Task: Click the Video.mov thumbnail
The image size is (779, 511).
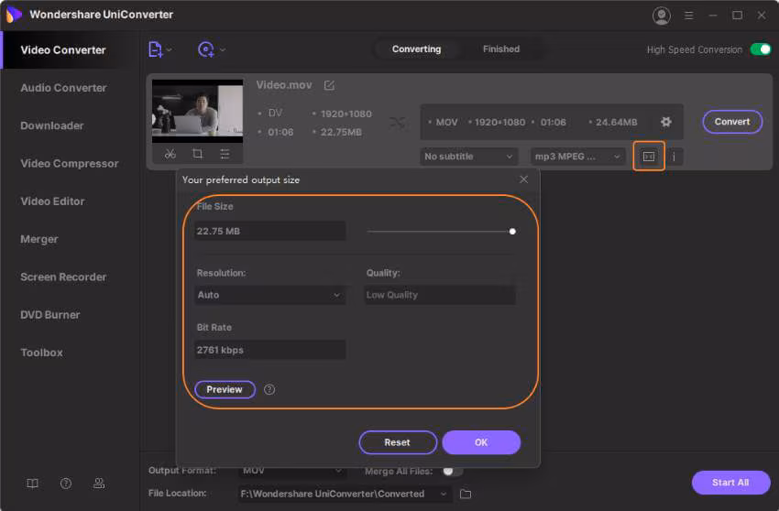Action: [198, 110]
